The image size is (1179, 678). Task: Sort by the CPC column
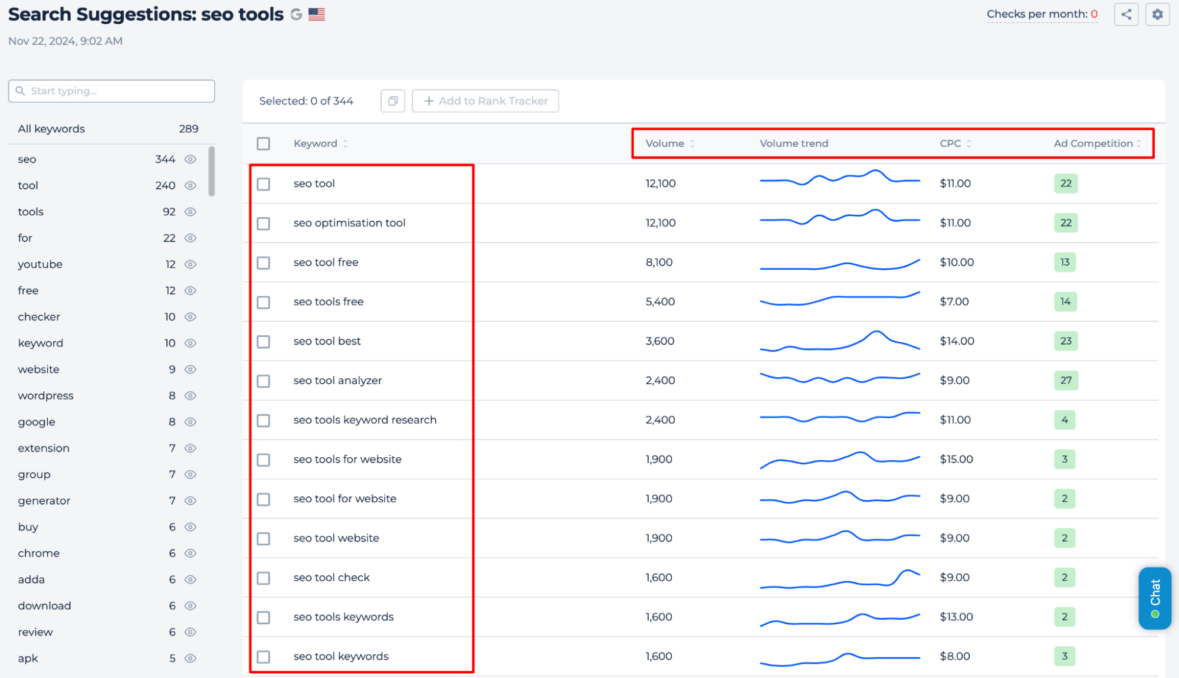(x=955, y=143)
